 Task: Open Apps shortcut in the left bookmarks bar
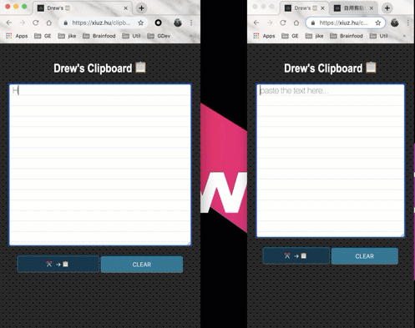click(17, 36)
